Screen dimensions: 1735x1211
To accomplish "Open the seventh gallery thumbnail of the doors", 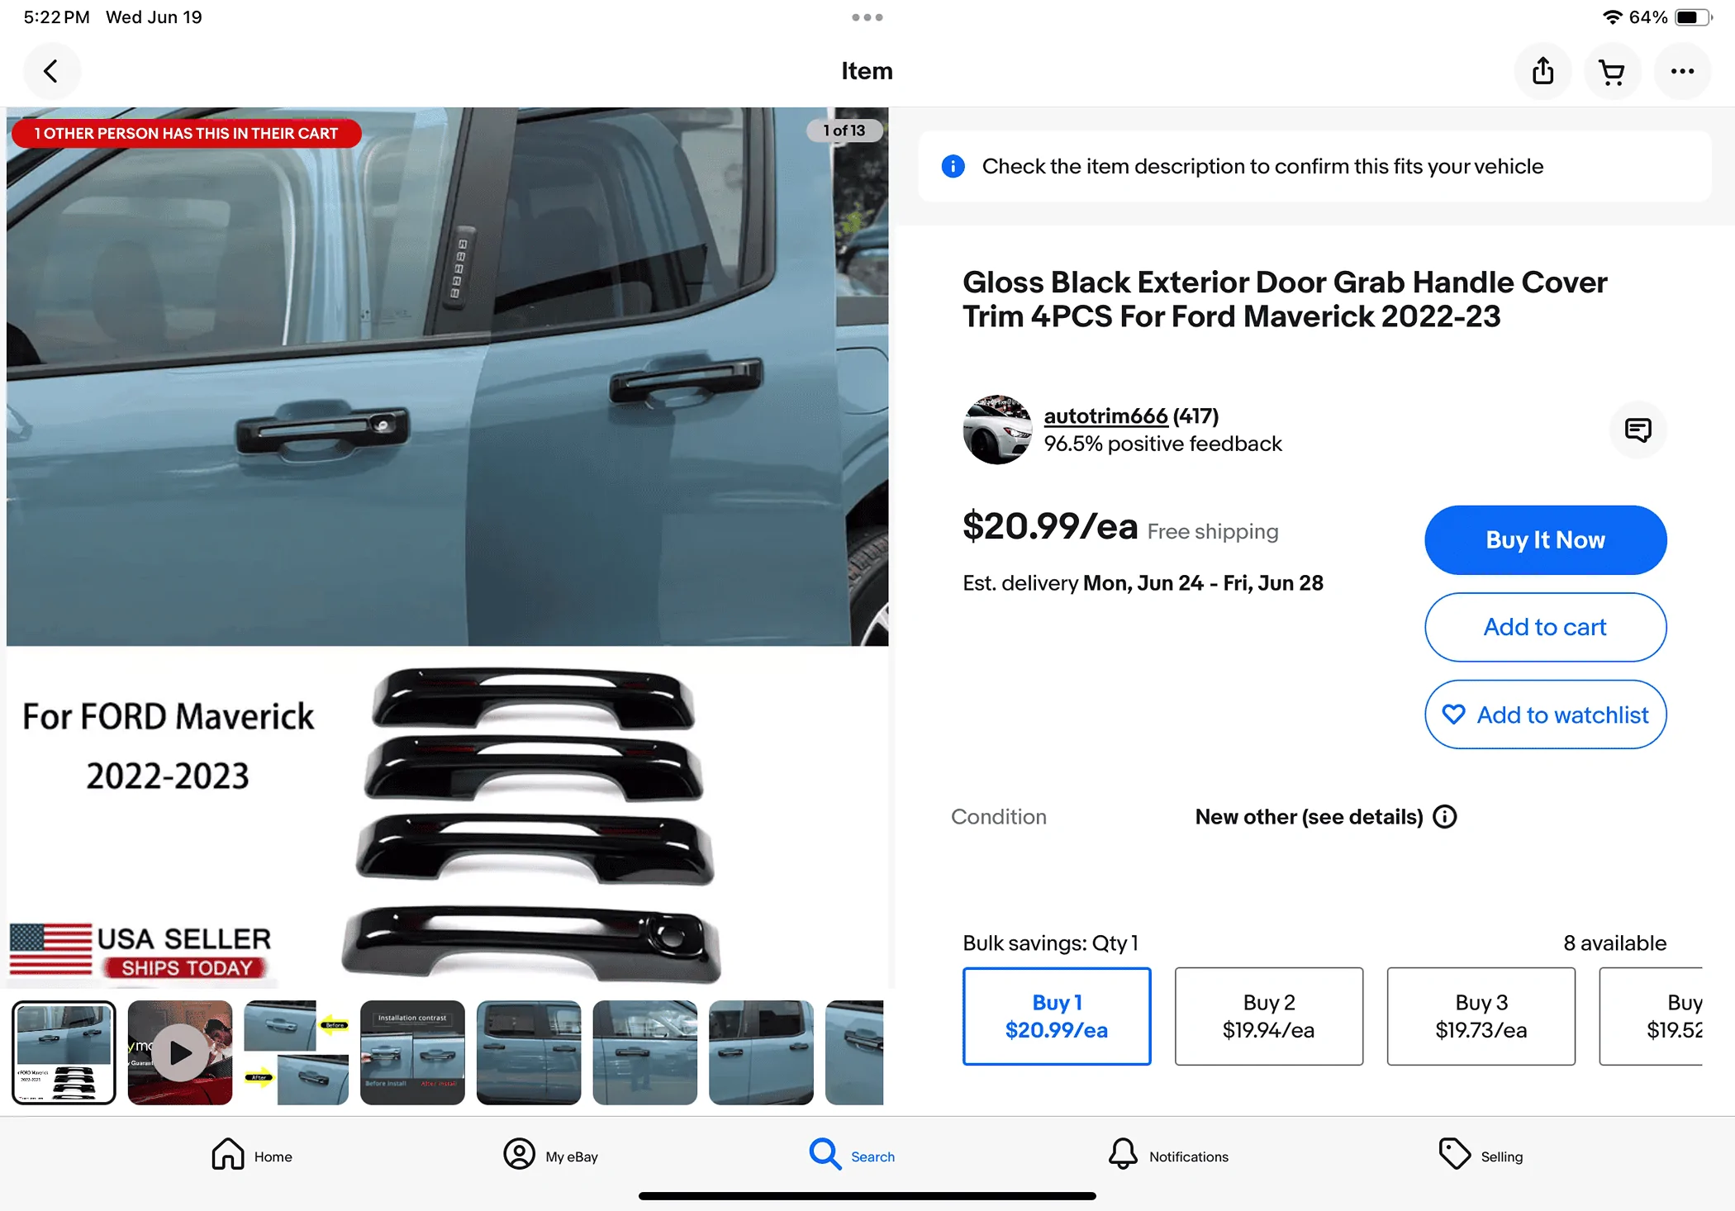I will coord(761,1052).
